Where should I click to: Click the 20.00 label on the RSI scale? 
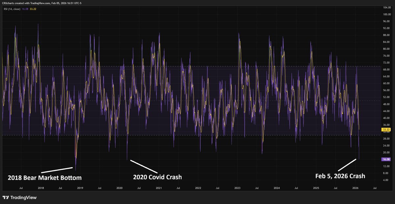pos(387,153)
